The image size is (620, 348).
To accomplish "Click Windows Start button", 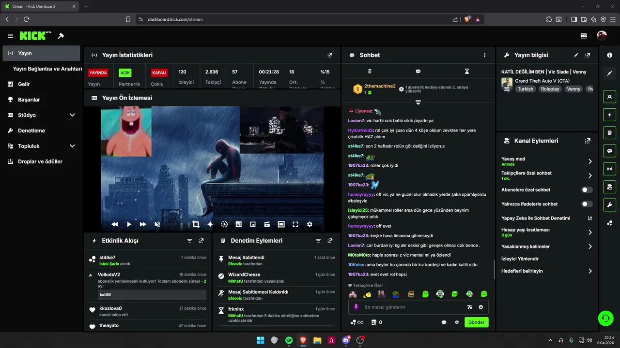I will tap(261, 340).
